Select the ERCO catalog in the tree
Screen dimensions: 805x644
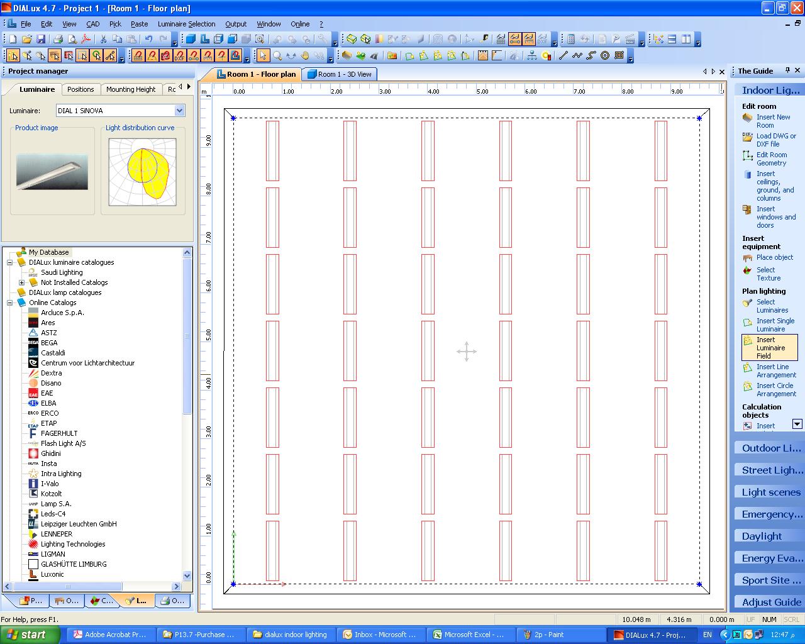[48, 413]
